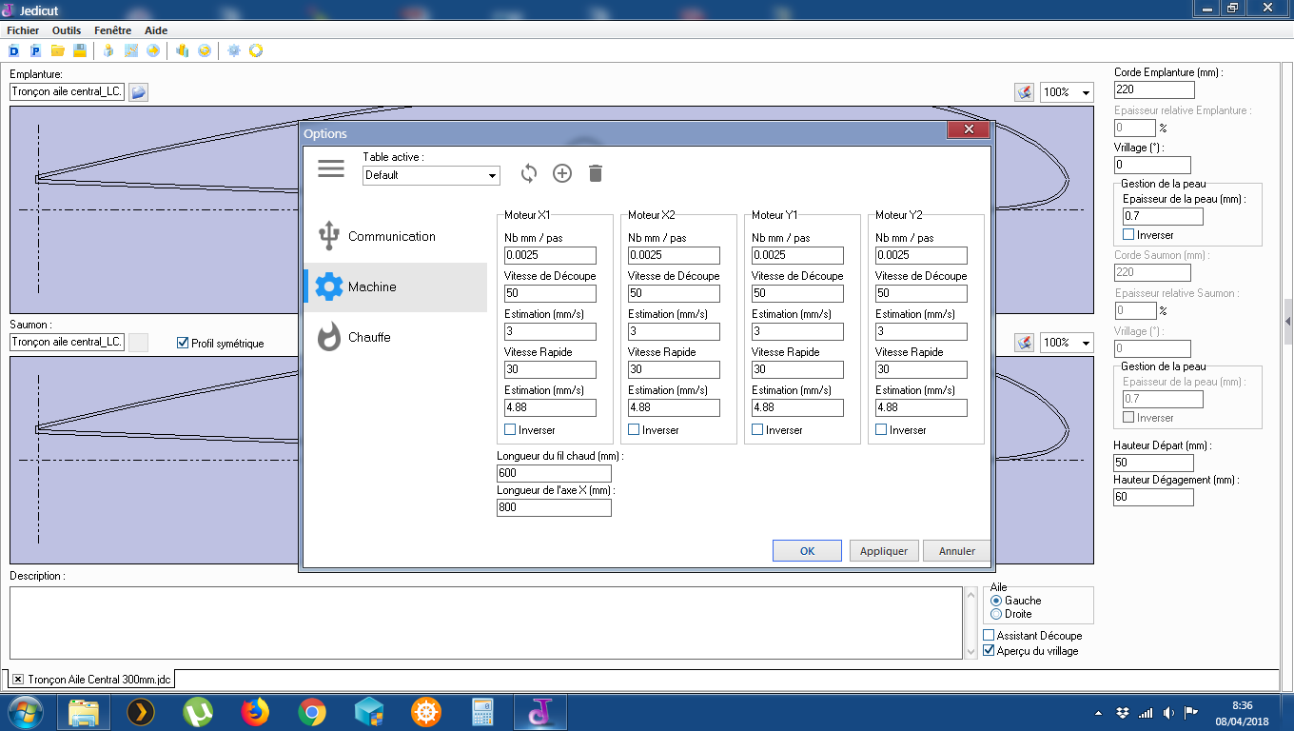Click the trash icon to delete table
Image resolution: width=1294 pixels, height=731 pixels.
(596, 173)
